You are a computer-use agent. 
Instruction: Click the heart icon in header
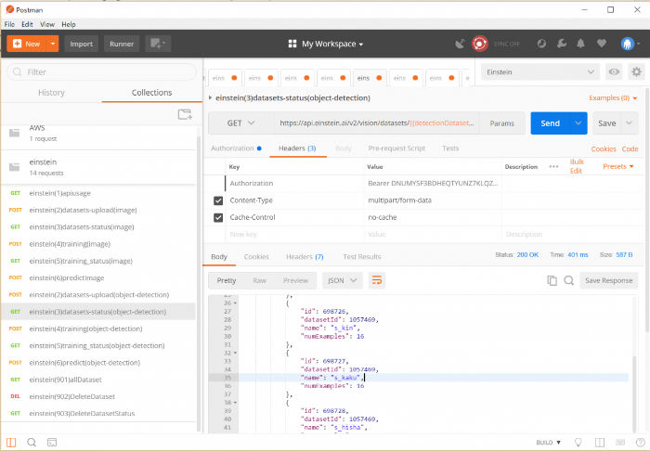602,43
